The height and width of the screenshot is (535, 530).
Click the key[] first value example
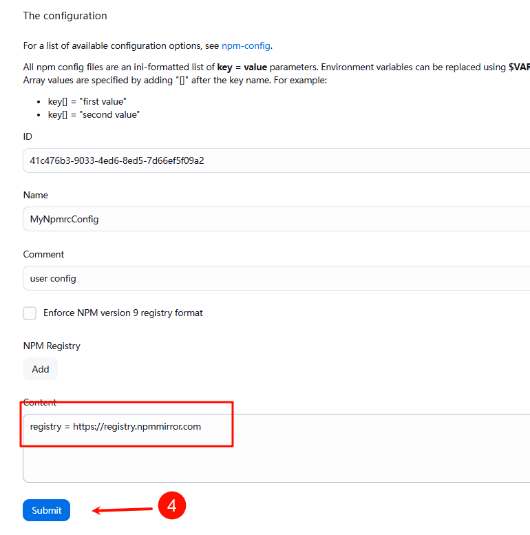87,101
